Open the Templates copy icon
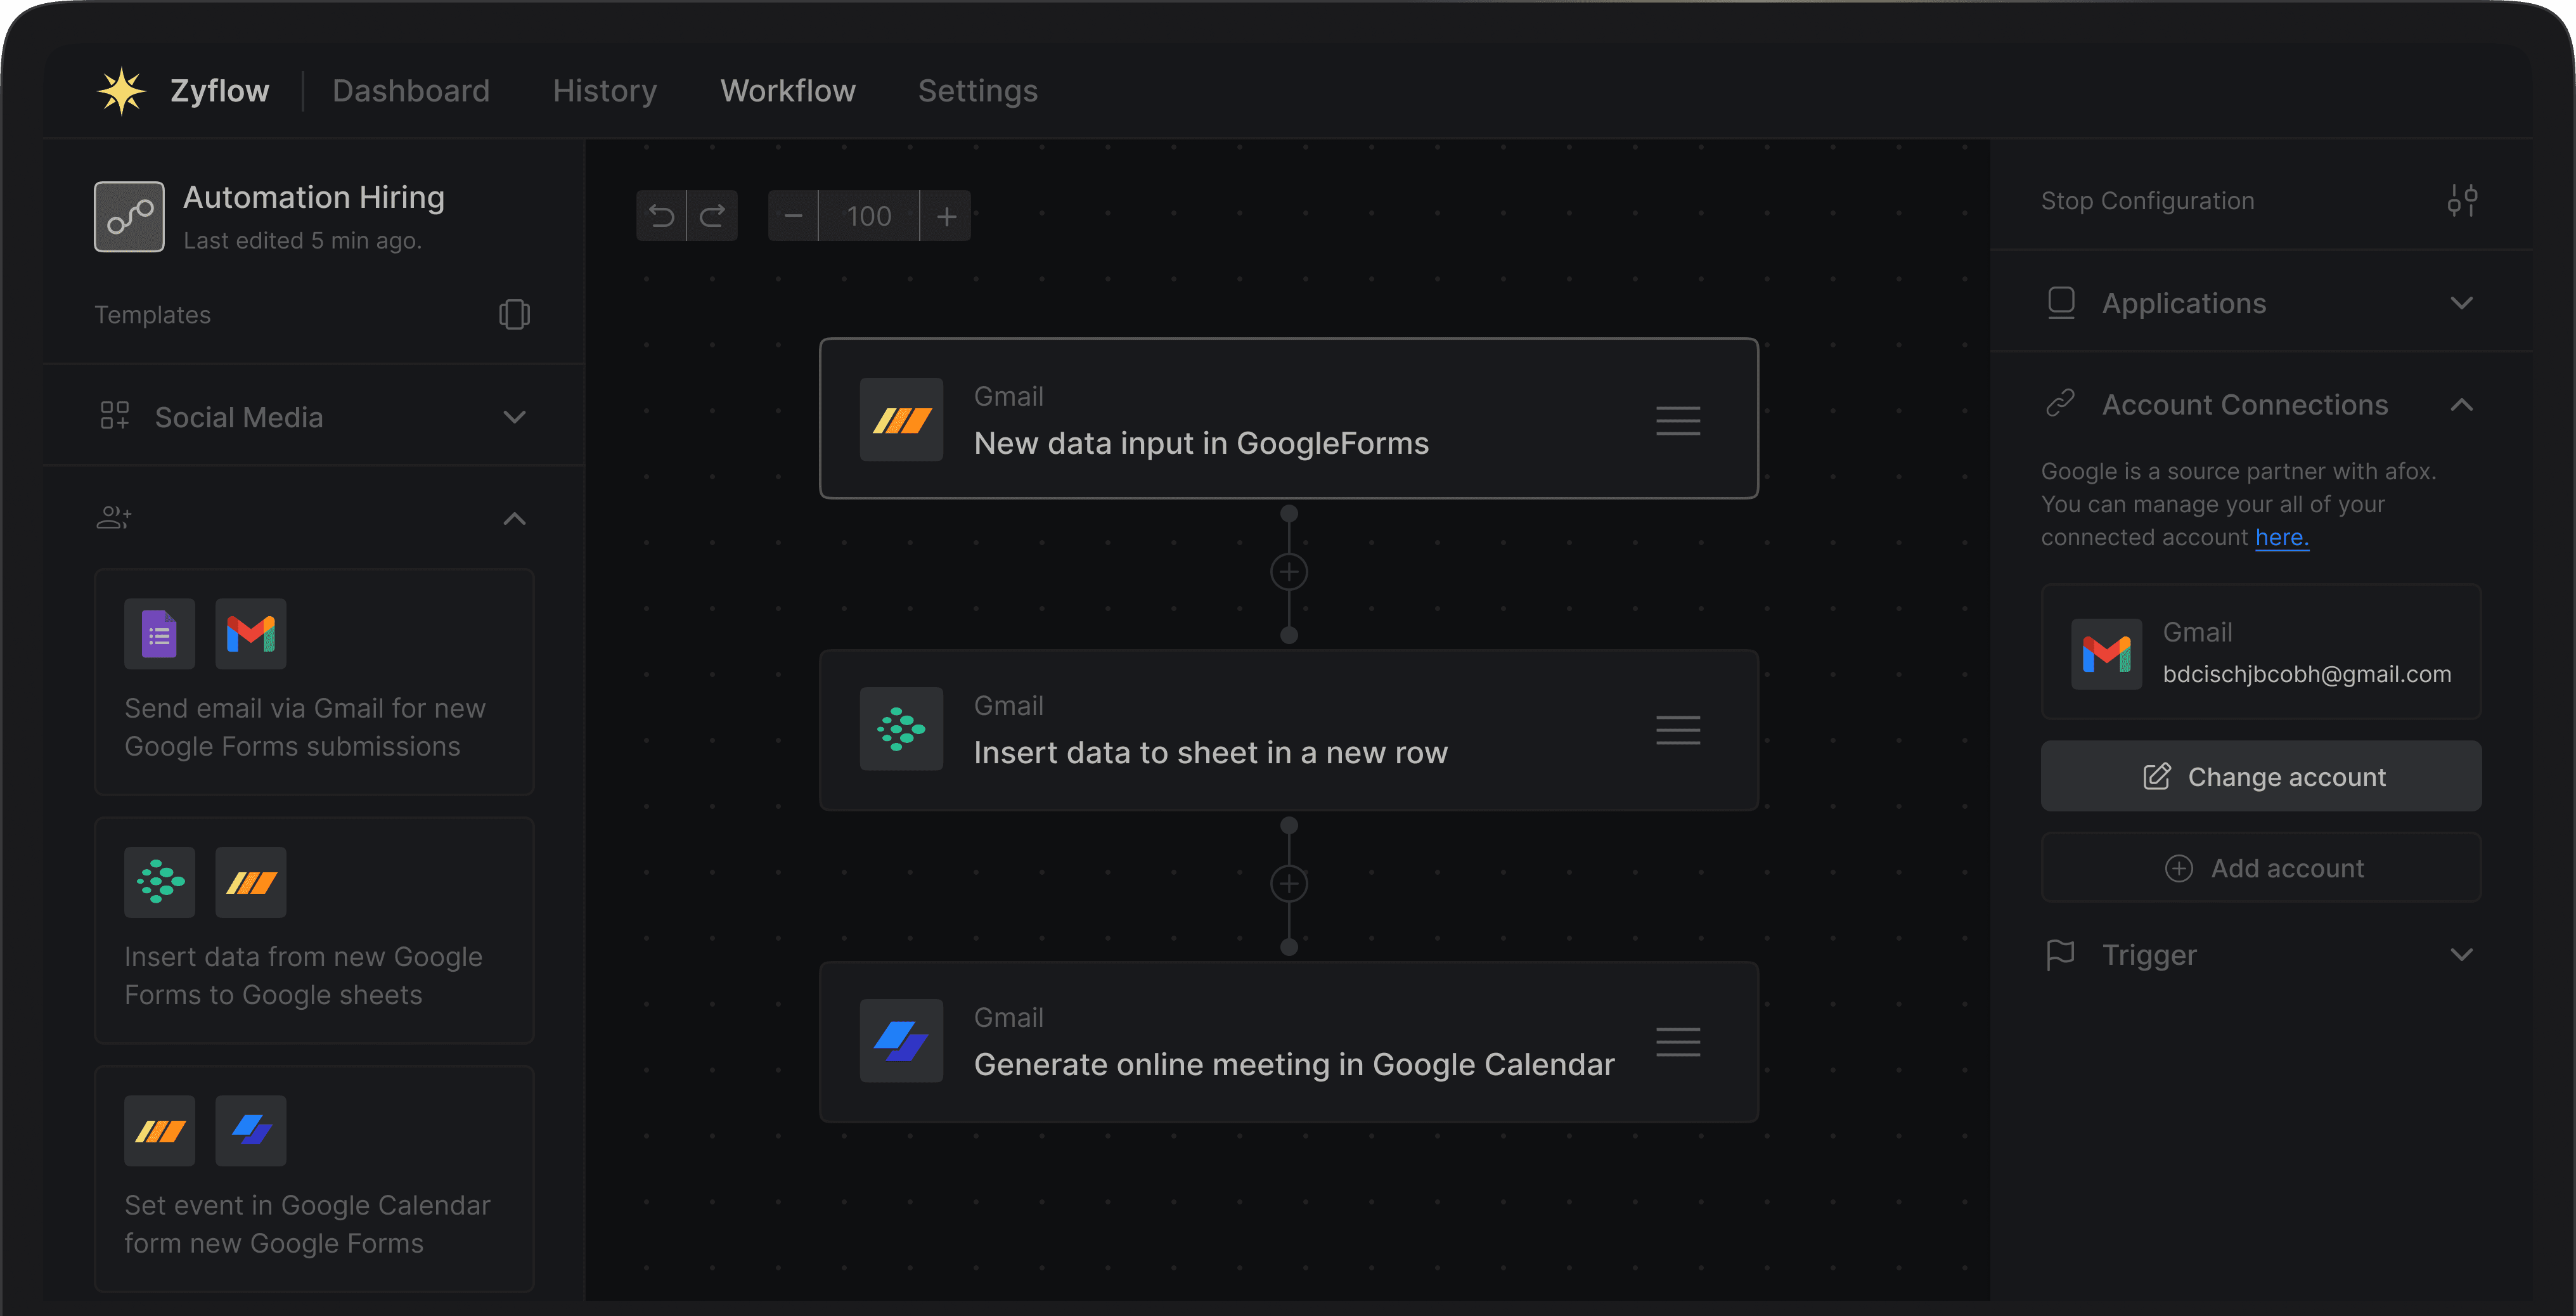 click(x=514, y=315)
